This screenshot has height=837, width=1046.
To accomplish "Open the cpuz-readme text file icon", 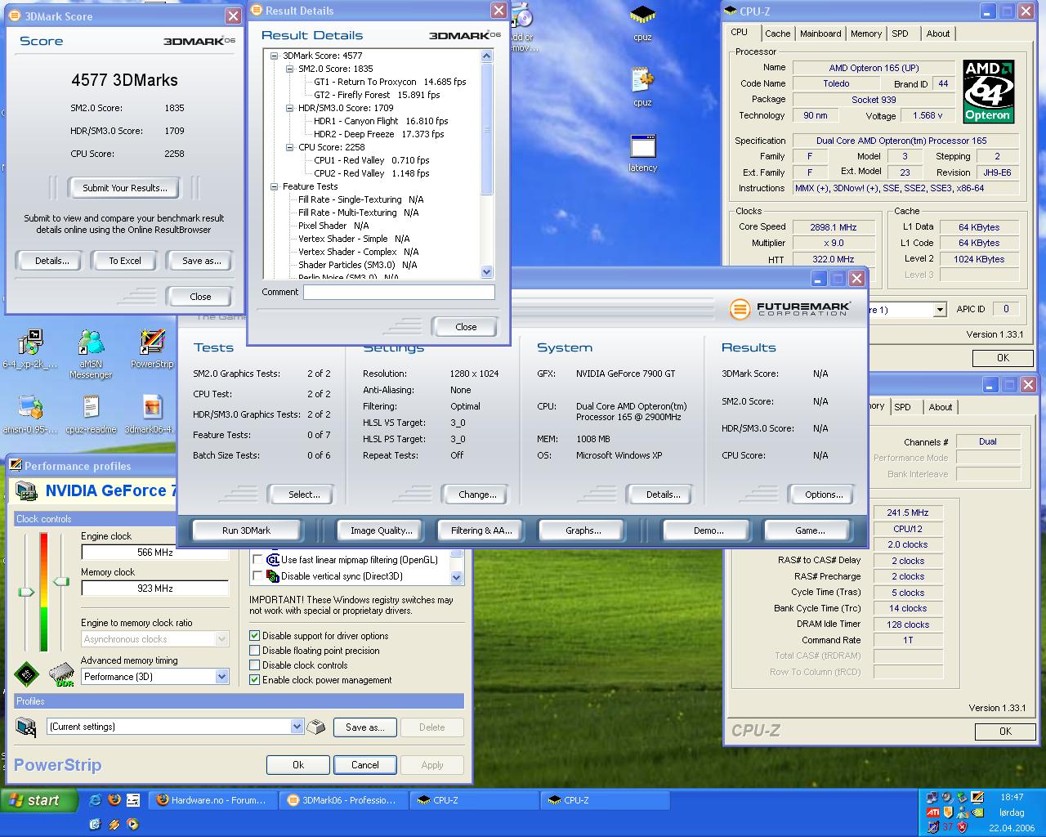I will point(91,407).
